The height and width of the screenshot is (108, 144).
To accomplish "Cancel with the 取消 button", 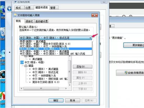I will click(73, 100).
